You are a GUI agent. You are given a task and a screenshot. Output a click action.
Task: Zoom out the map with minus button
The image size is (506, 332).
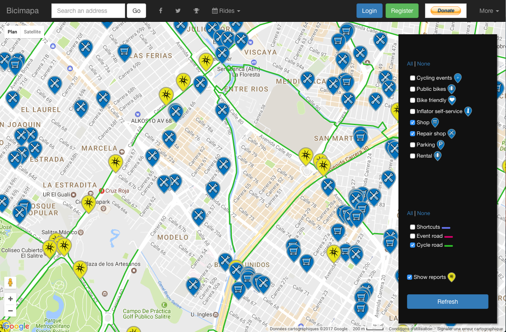[10, 311]
